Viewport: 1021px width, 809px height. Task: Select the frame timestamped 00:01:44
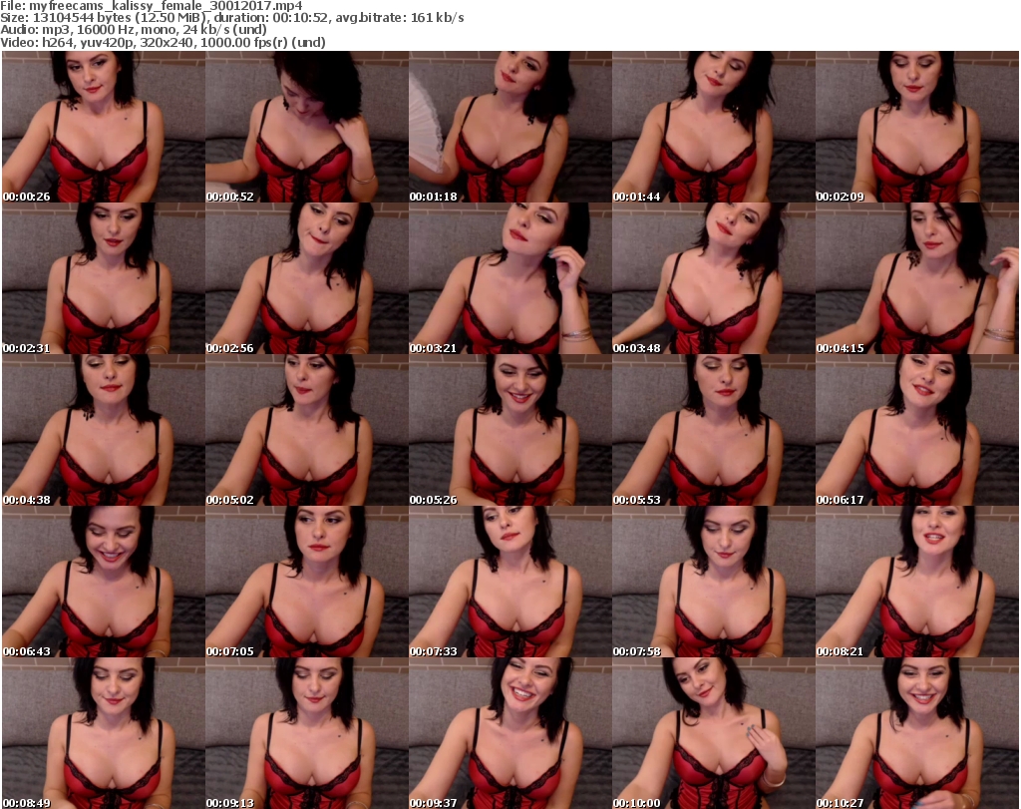point(714,127)
